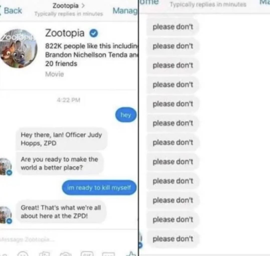Open the photo gallery icon
270x256 pixels.
[x=44, y=254]
